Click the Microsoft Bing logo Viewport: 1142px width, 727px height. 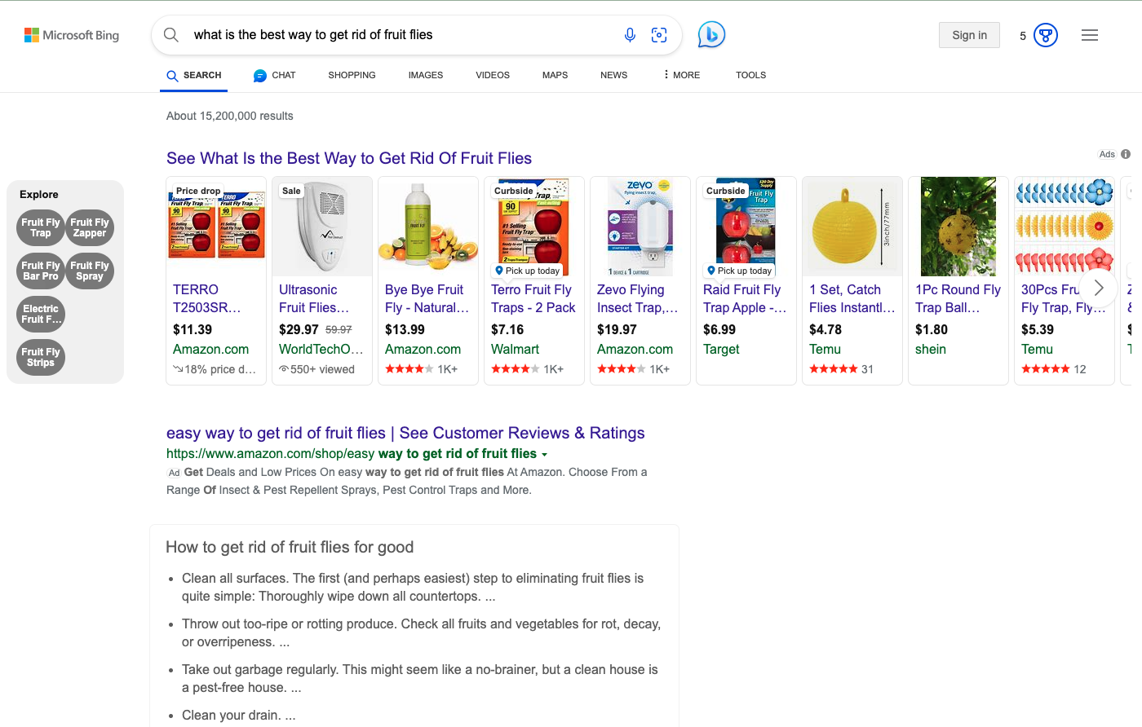point(72,35)
